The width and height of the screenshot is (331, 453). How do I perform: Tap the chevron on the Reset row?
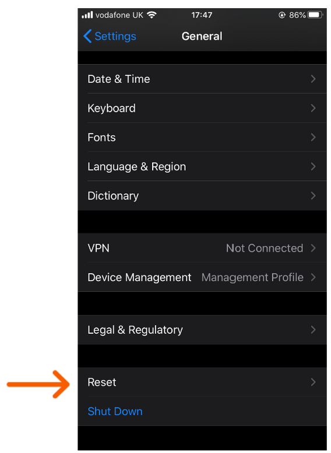pos(313,382)
